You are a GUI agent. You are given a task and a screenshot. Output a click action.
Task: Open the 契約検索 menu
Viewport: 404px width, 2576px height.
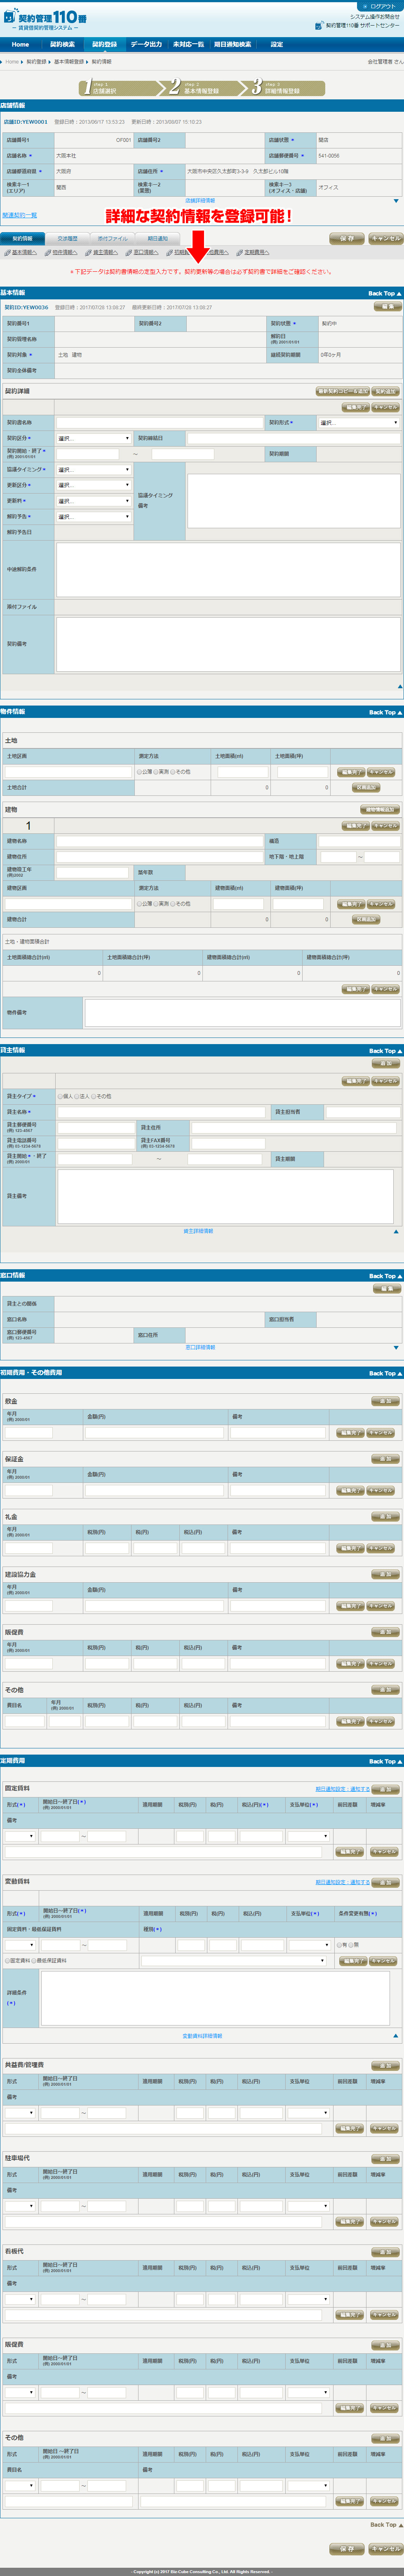coord(62,44)
